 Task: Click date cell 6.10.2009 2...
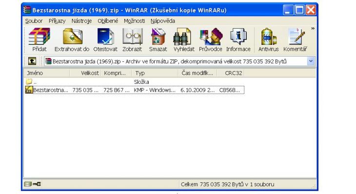pos(198,90)
